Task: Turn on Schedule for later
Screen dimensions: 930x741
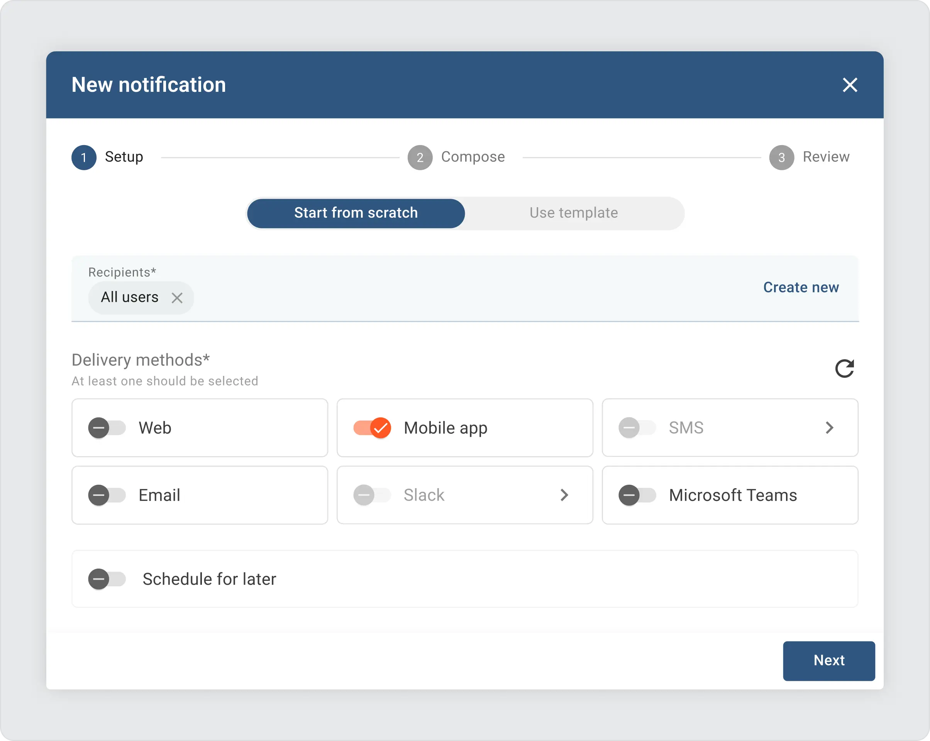Action: pos(107,579)
